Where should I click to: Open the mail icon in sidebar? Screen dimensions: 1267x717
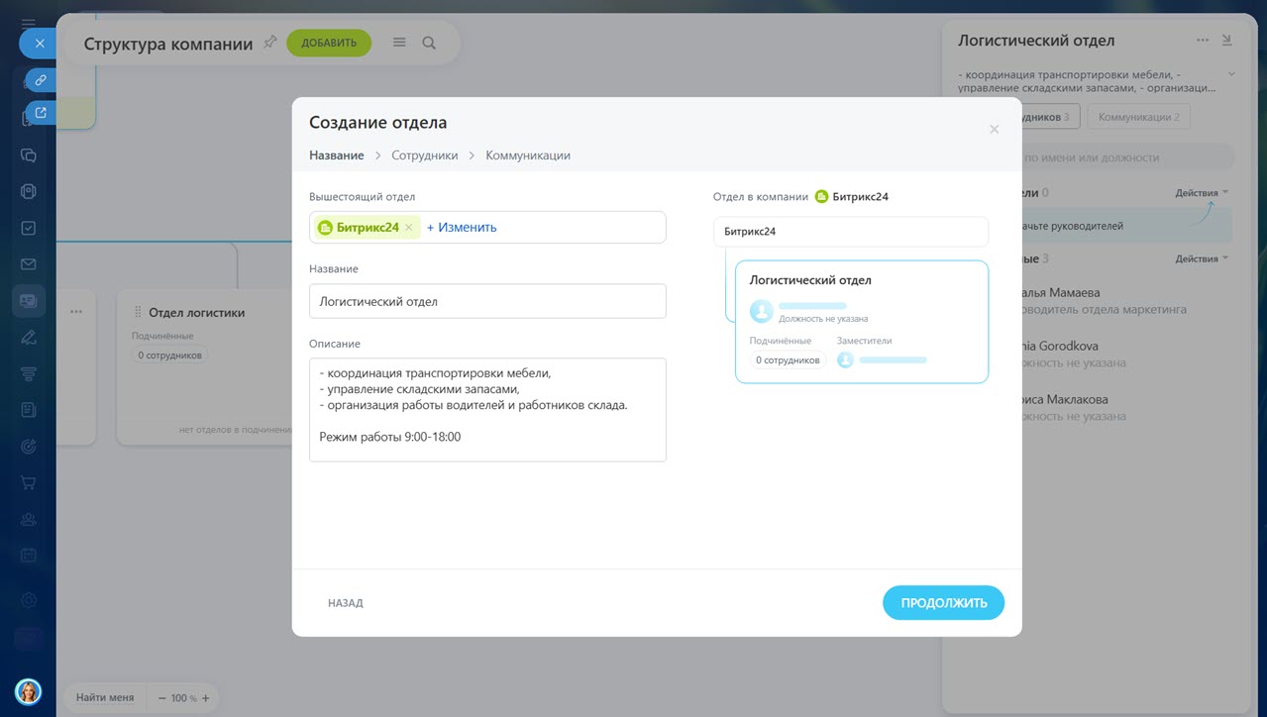click(x=29, y=264)
